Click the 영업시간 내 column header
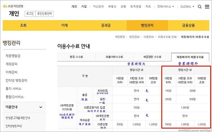The width and height of the screenshot is (212, 132). pos(136,70)
